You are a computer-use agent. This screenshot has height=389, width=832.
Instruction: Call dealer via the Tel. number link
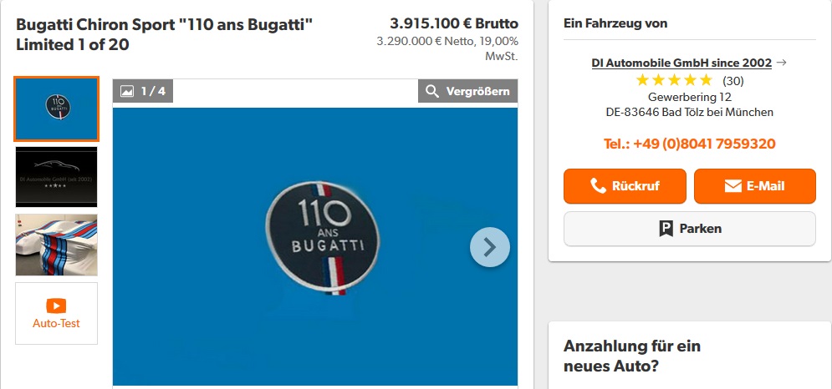click(x=689, y=144)
